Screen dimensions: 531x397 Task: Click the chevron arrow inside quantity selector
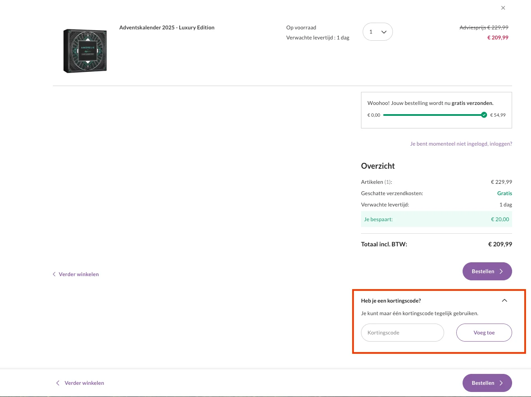pos(384,32)
